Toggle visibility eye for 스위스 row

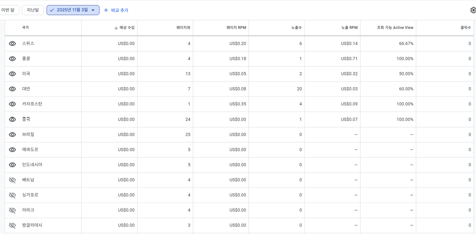tap(12, 44)
